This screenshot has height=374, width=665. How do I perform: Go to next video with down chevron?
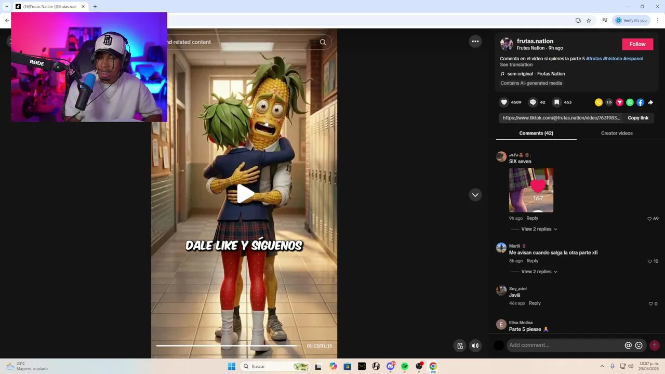475,195
